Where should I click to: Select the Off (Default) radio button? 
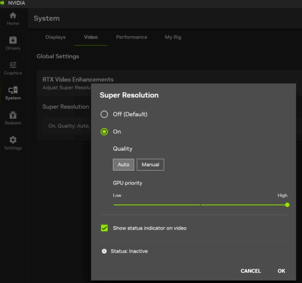pyautogui.click(x=104, y=114)
